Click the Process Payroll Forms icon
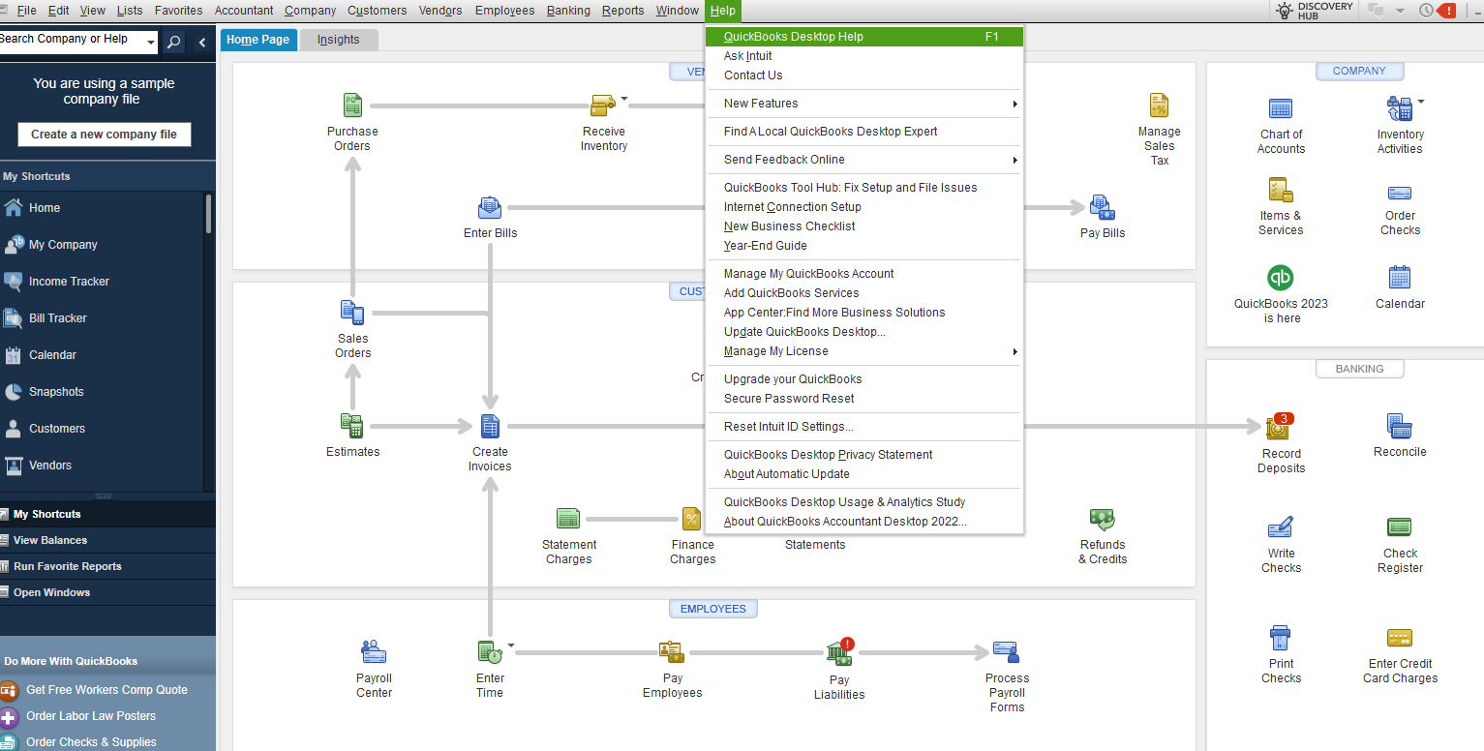The width and height of the screenshot is (1484, 751). tap(1006, 652)
